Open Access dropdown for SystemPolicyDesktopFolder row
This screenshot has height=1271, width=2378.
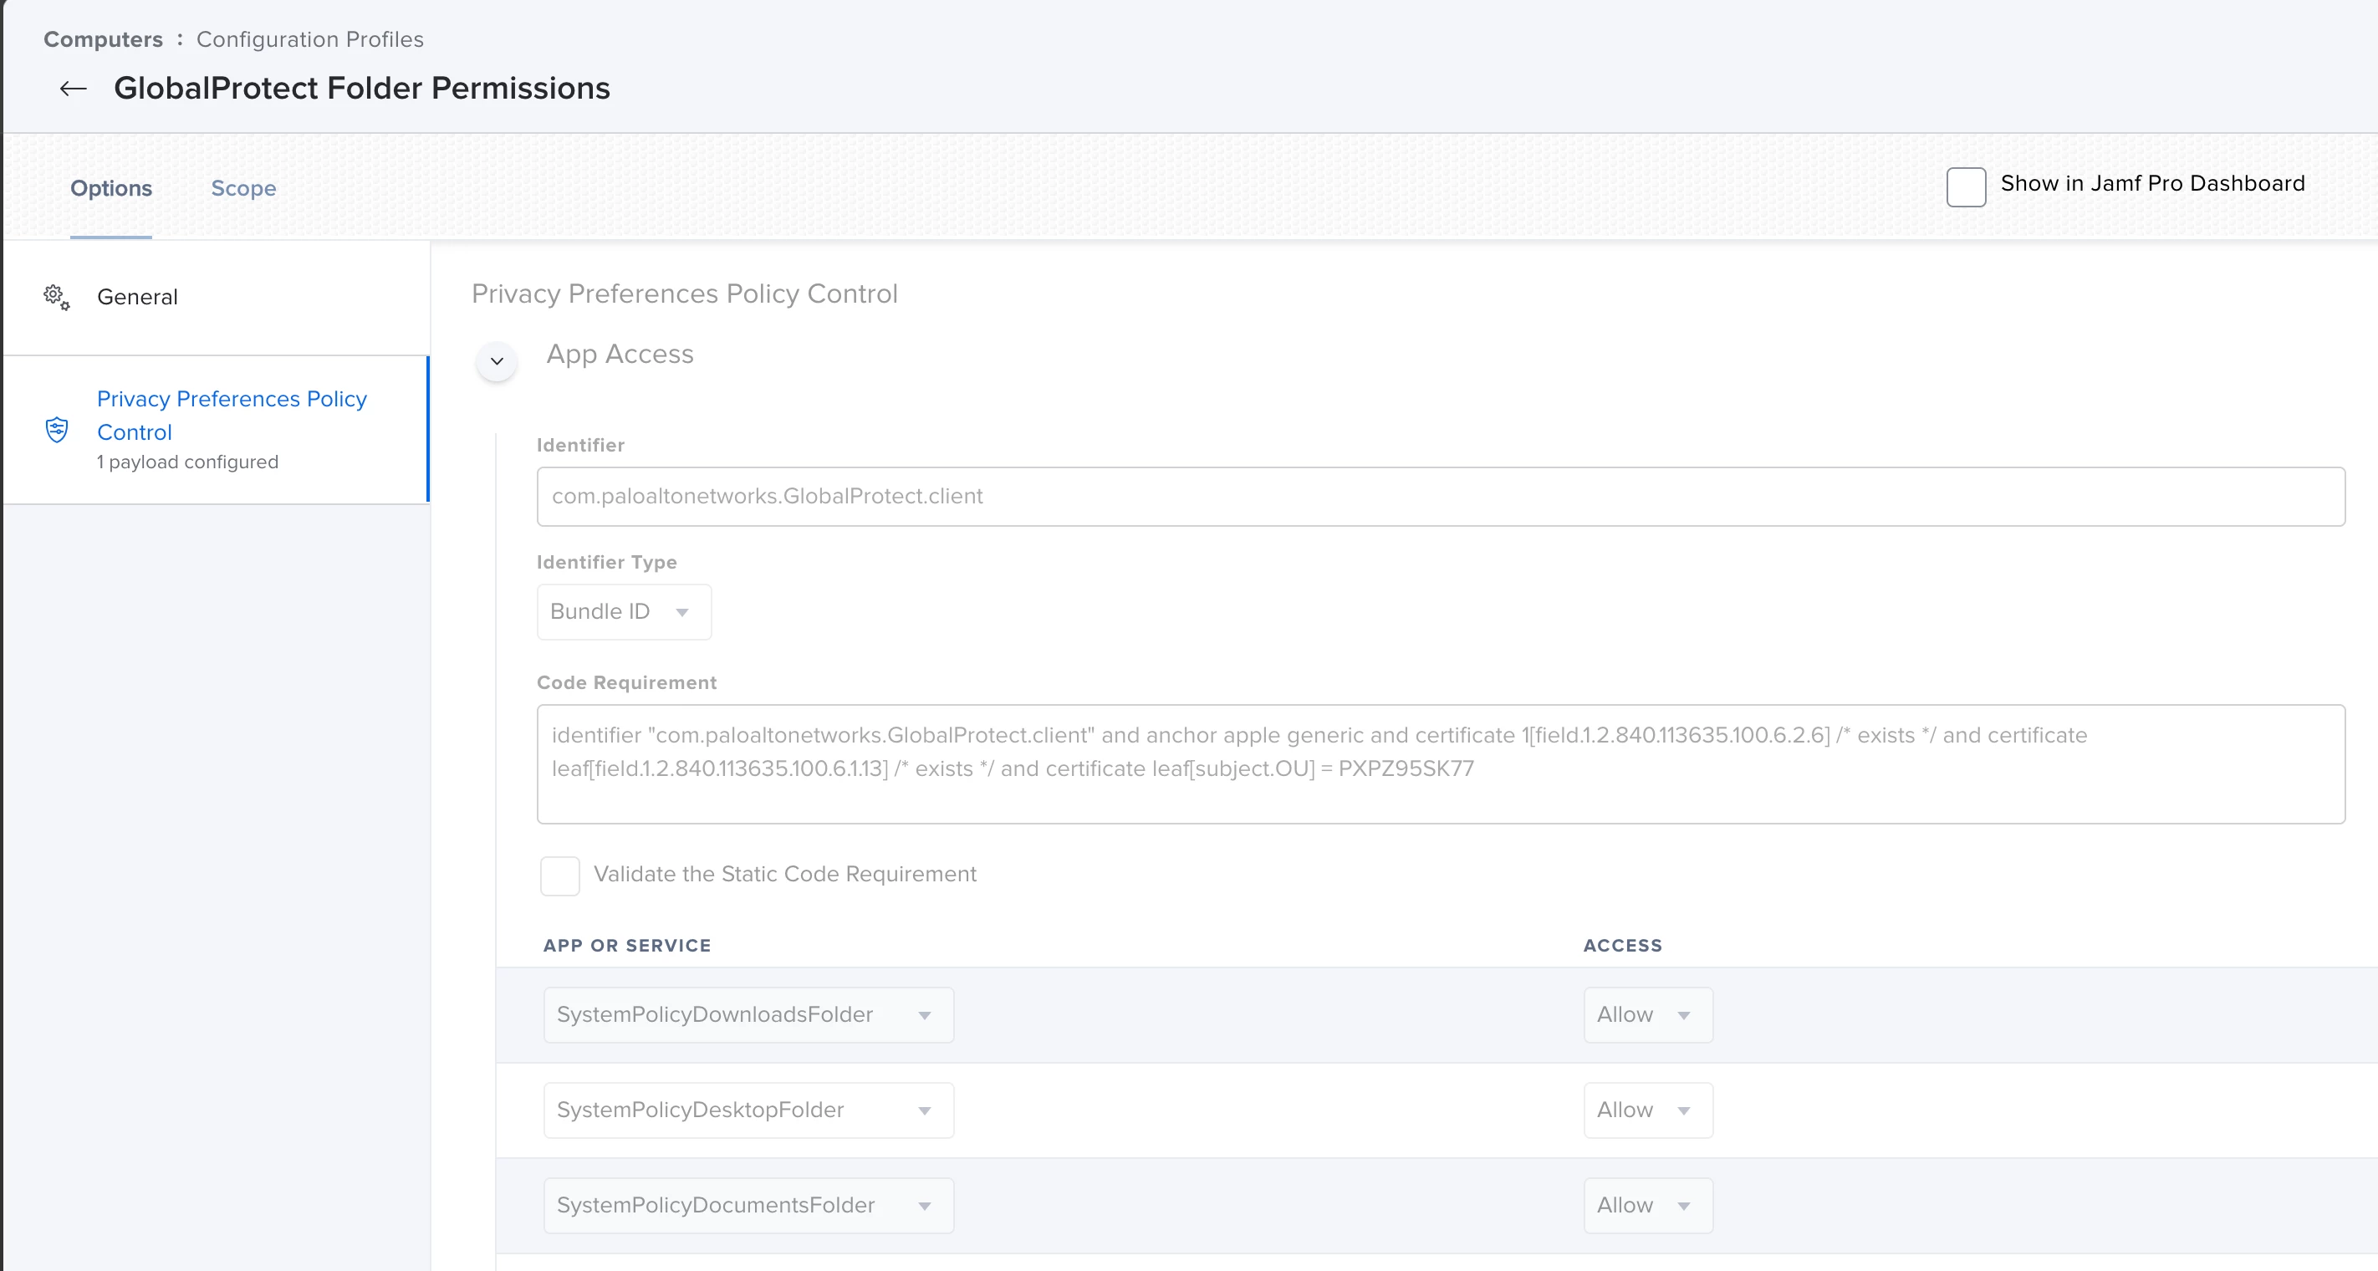point(1648,1110)
